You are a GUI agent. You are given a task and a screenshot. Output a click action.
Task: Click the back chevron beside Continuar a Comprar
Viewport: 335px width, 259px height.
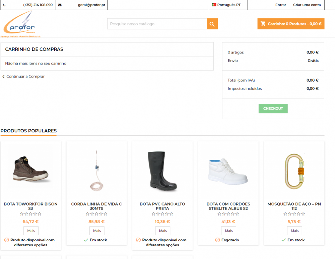coord(3,77)
